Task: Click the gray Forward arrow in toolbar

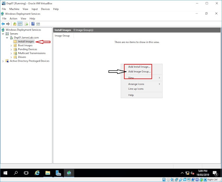Action: coord(8,24)
